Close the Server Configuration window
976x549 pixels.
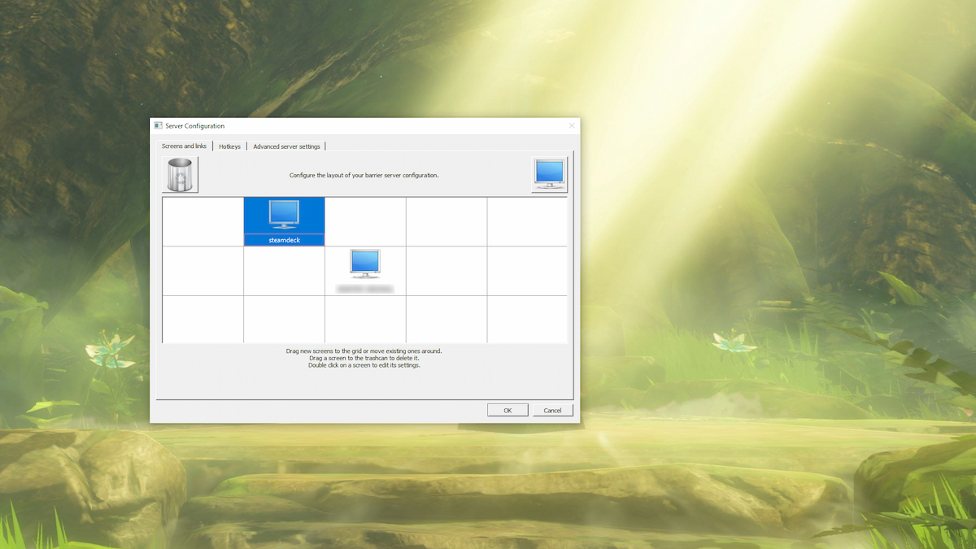[x=571, y=126]
